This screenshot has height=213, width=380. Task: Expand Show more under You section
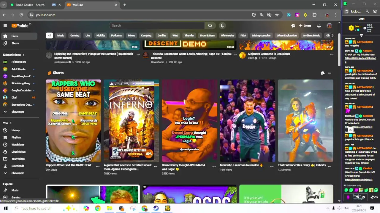click(19, 173)
